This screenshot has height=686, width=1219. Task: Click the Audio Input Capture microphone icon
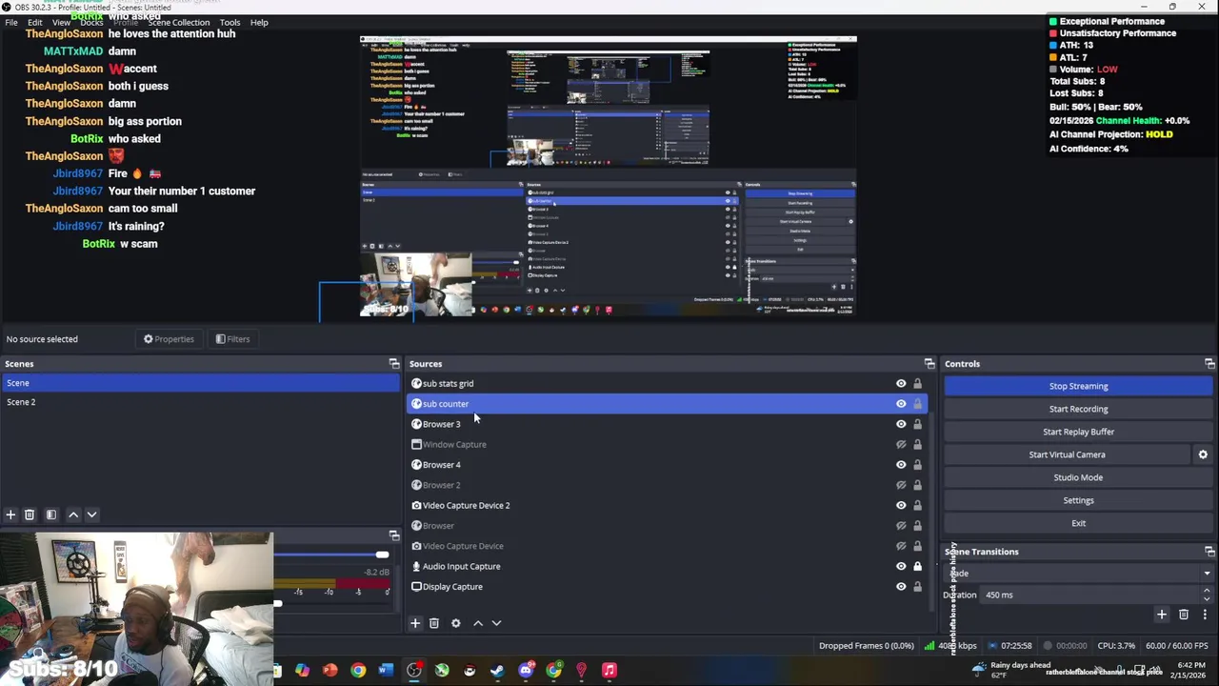pos(416,566)
